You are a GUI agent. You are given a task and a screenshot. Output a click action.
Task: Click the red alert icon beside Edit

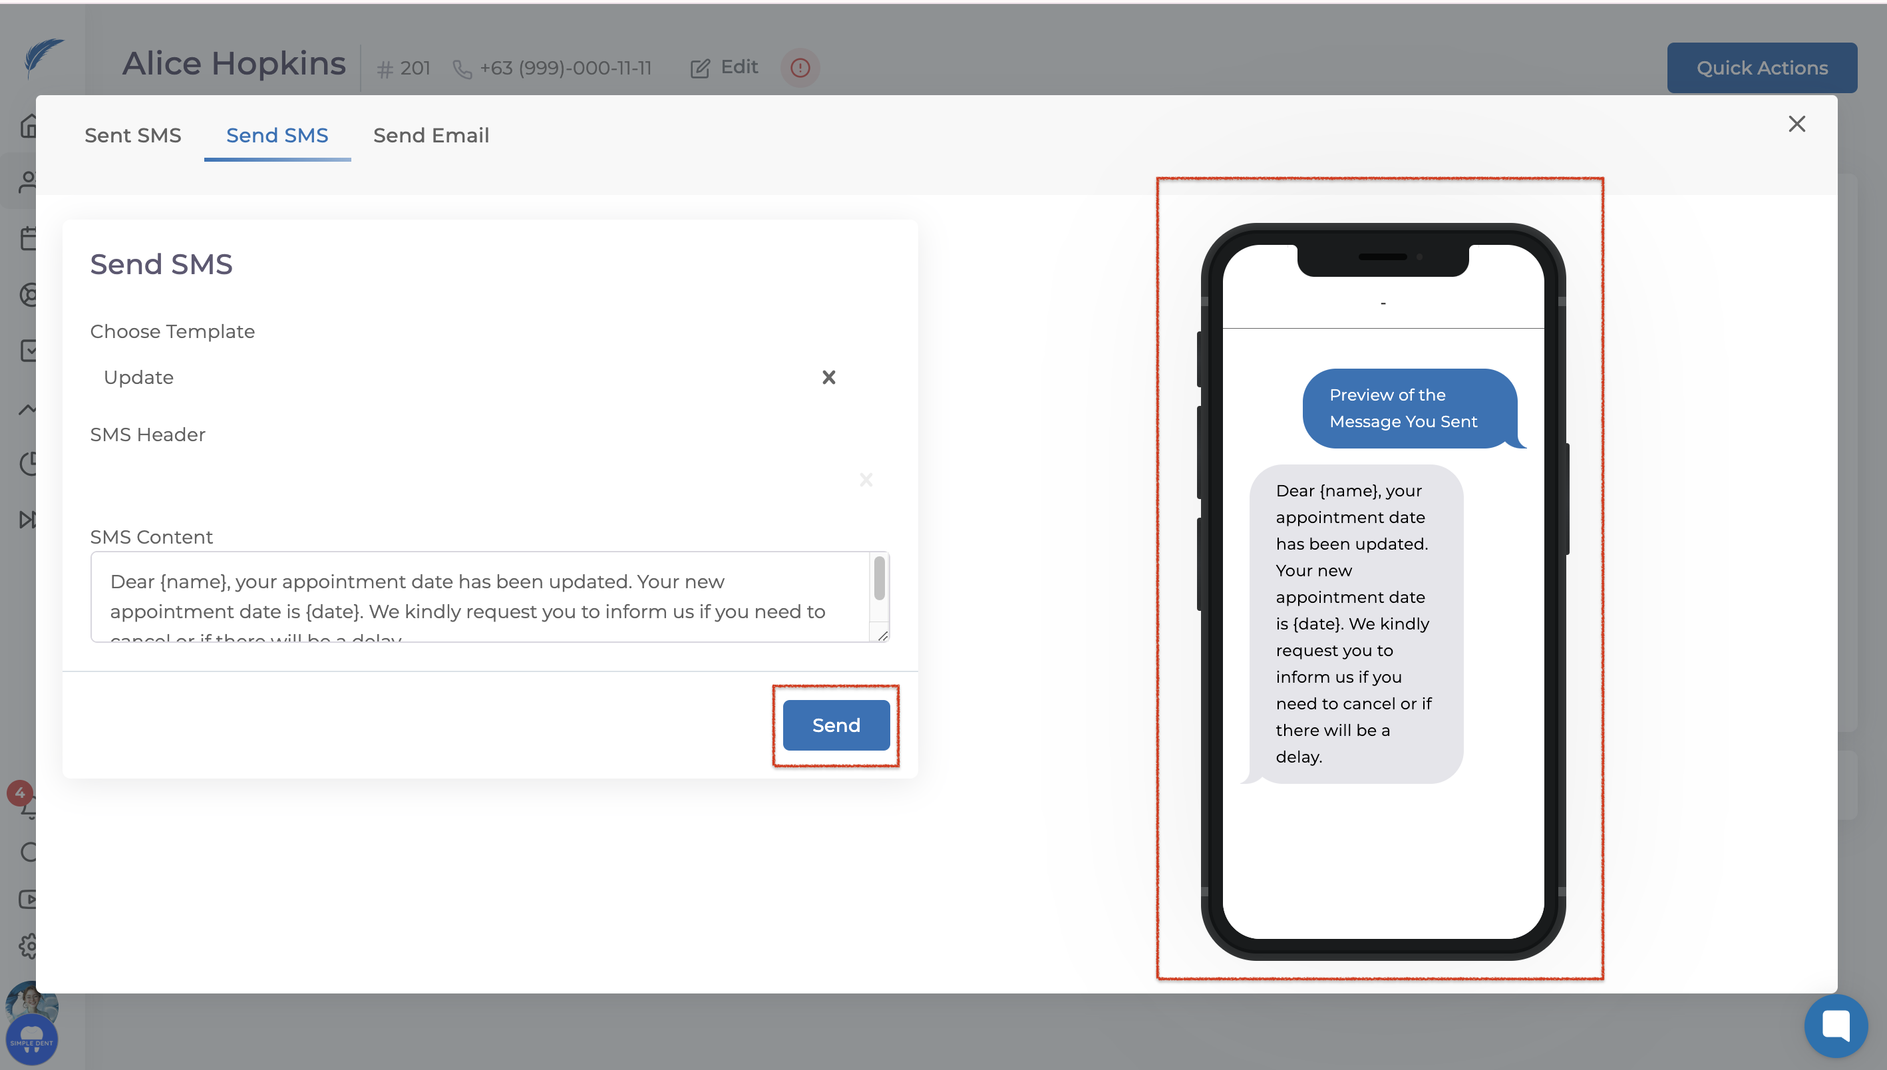tap(800, 68)
